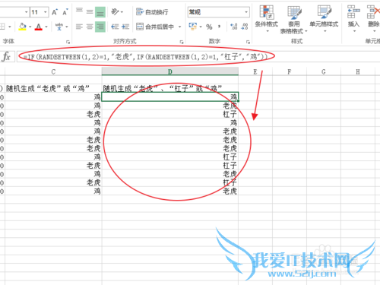Click the decrease font size icon
Viewport: 380px width, 285px height.
click(x=65, y=12)
